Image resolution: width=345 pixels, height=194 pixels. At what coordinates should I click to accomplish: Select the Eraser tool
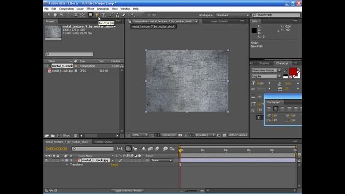(x=124, y=15)
